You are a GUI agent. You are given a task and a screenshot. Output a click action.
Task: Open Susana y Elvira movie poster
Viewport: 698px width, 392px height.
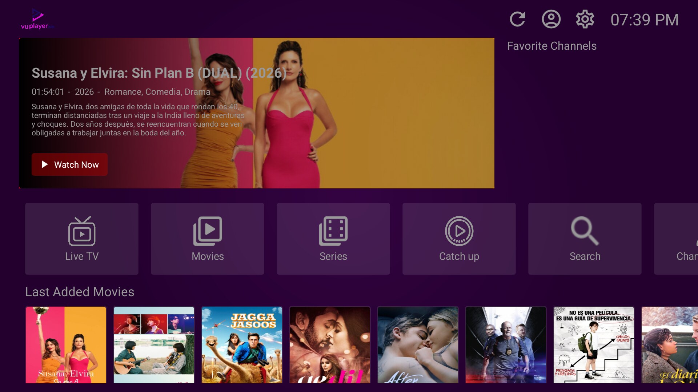click(x=66, y=345)
